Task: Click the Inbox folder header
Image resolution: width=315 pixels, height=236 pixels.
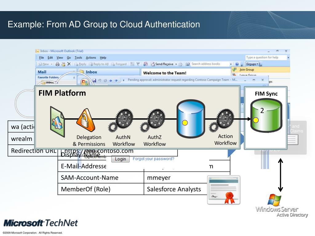Action: [109, 72]
